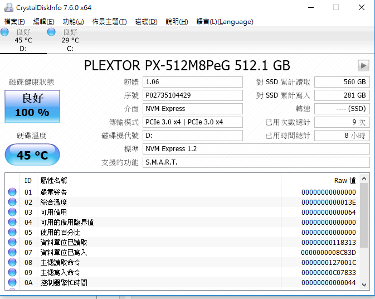Click the 45 °C temperature button

click(x=32, y=155)
